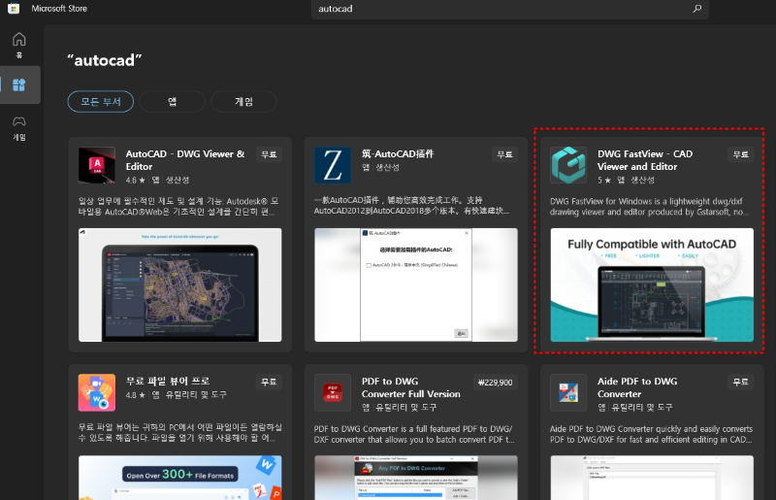Open DWG FastView - CAD Viewer title

click(645, 160)
